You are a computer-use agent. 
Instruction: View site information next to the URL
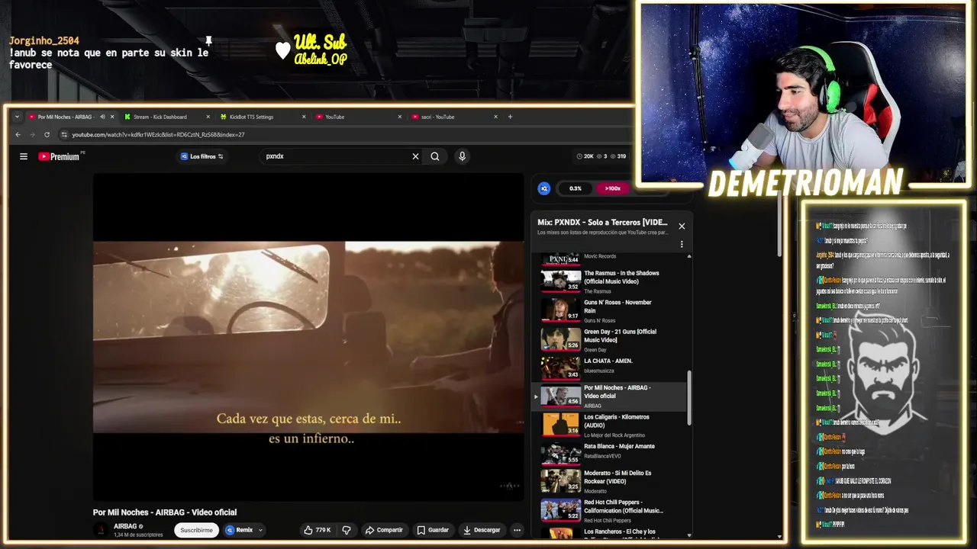tap(64, 135)
